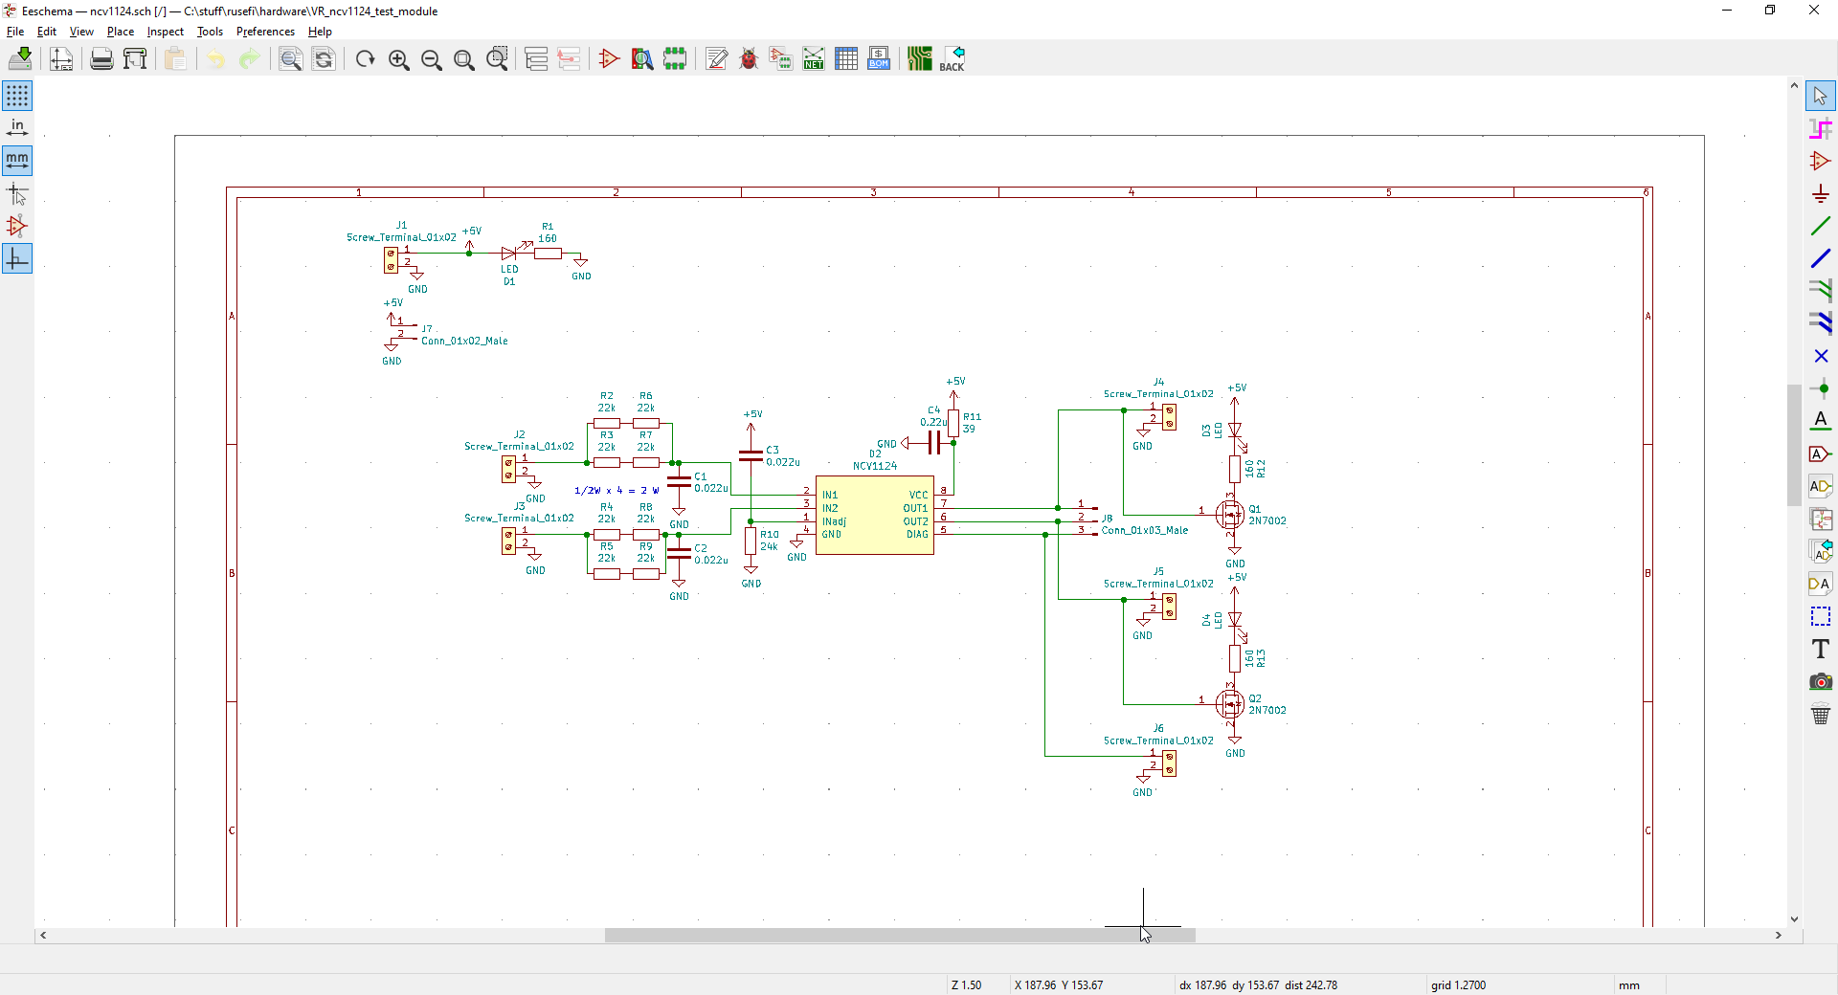Select the place power port tool
1838x995 pixels.
[1821, 193]
